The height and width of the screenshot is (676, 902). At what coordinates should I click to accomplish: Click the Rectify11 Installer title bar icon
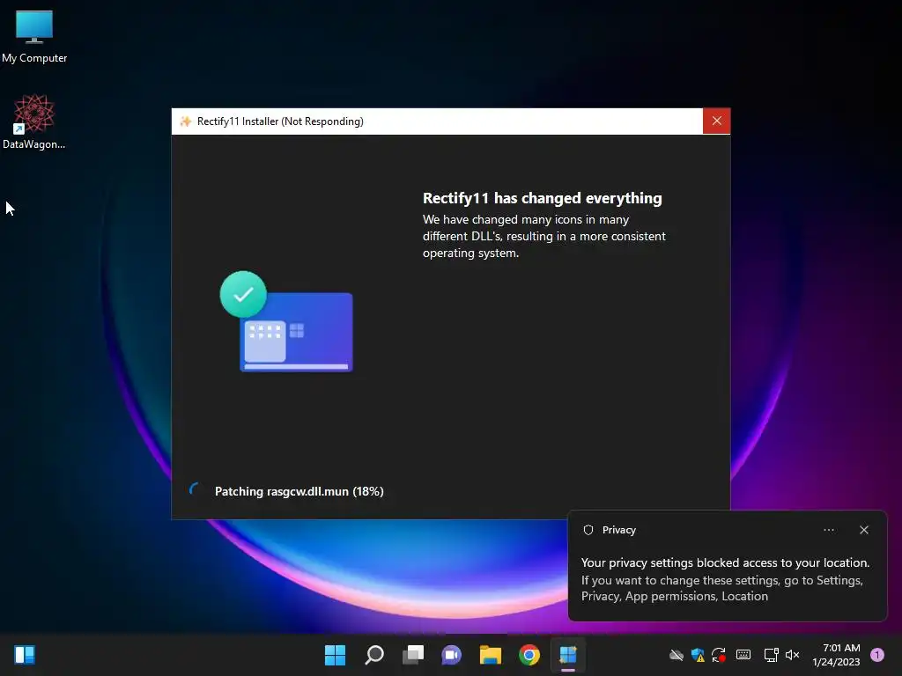pyautogui.click(x=185, y=121)
